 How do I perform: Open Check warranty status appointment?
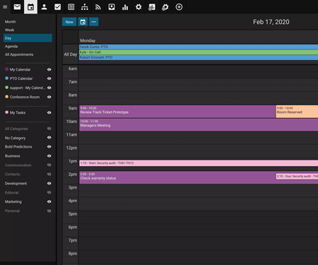coord(177,177)
